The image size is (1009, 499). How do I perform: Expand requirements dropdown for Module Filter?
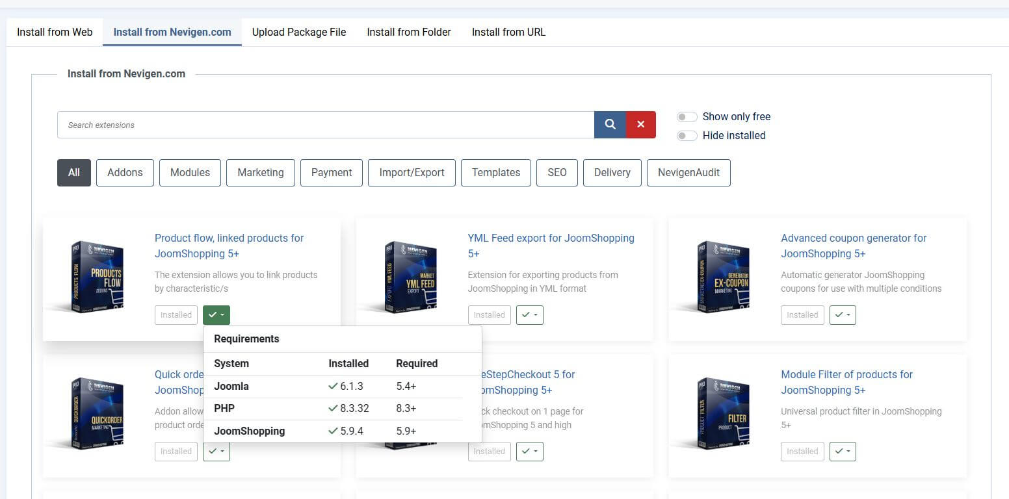[x=843, y=452]
